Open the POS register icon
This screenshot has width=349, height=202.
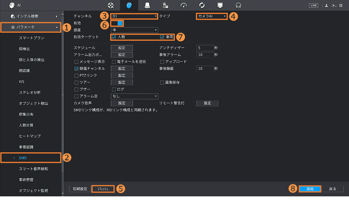click(x=166, y=5)
